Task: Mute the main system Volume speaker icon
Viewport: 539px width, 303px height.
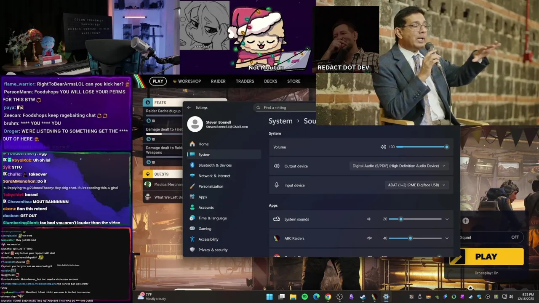Action: coord(383,147)
